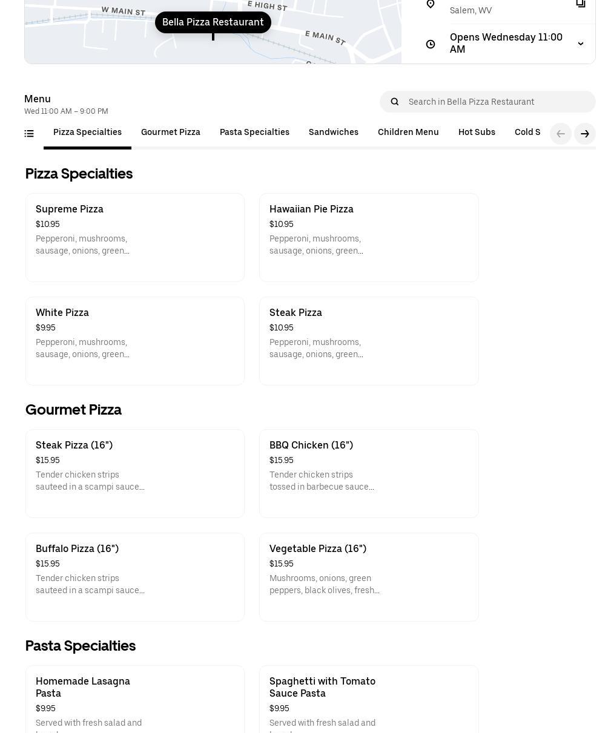The width and height of the screenshot is (608, 733).
Task: Open the menu category list icon
Action: pos(29,134)
